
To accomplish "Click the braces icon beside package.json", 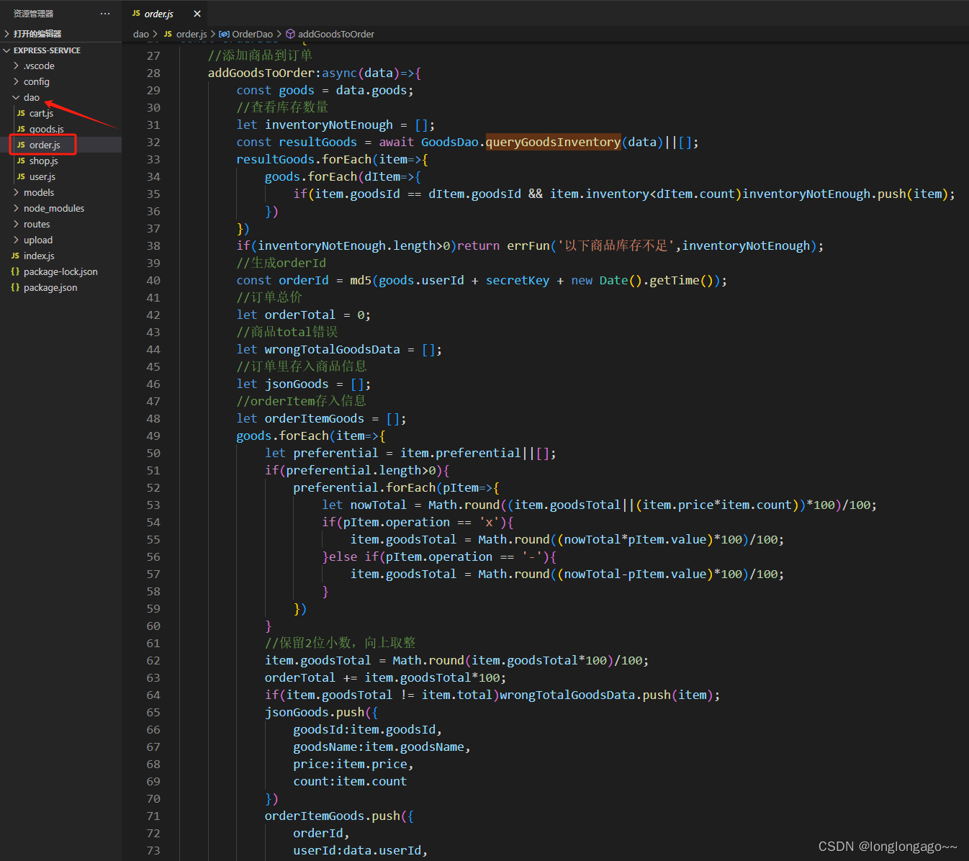I will (15, 287).
